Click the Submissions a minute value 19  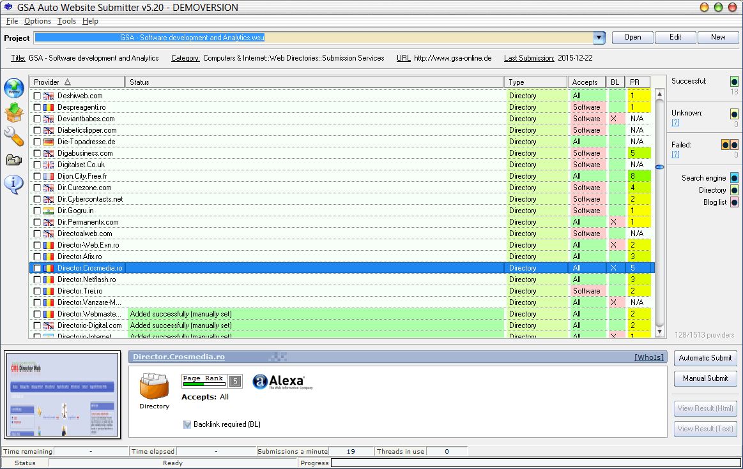351,452
